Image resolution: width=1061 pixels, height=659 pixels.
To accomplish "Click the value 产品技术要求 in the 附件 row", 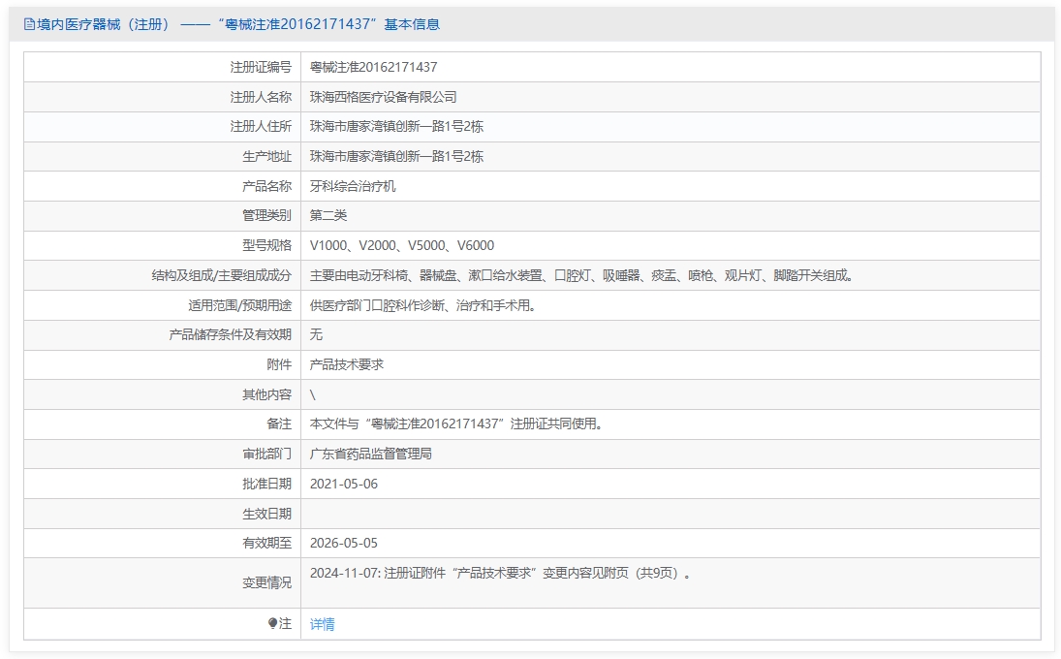I will (347, 364).
